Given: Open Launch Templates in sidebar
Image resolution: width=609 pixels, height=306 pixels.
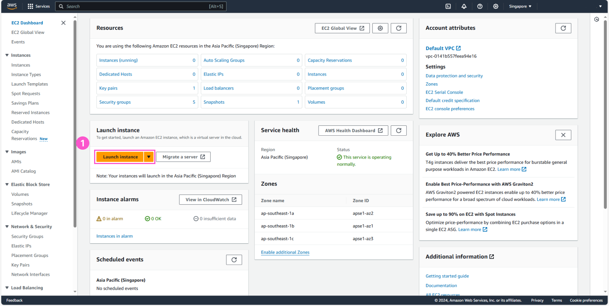Looking at the screenshot, I should pyautogui.click(x=30, y=84).
